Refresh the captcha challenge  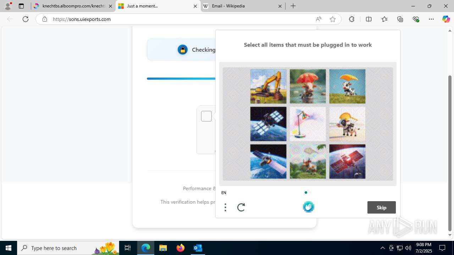pyautogui.click(x=241, y=207)
